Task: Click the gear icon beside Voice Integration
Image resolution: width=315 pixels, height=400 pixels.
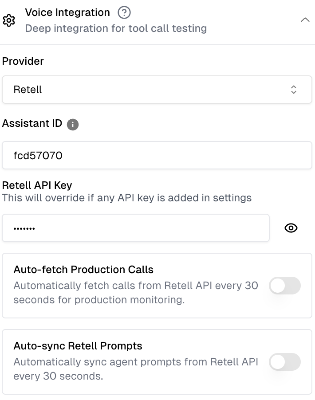Action: (x=9, y=21)
